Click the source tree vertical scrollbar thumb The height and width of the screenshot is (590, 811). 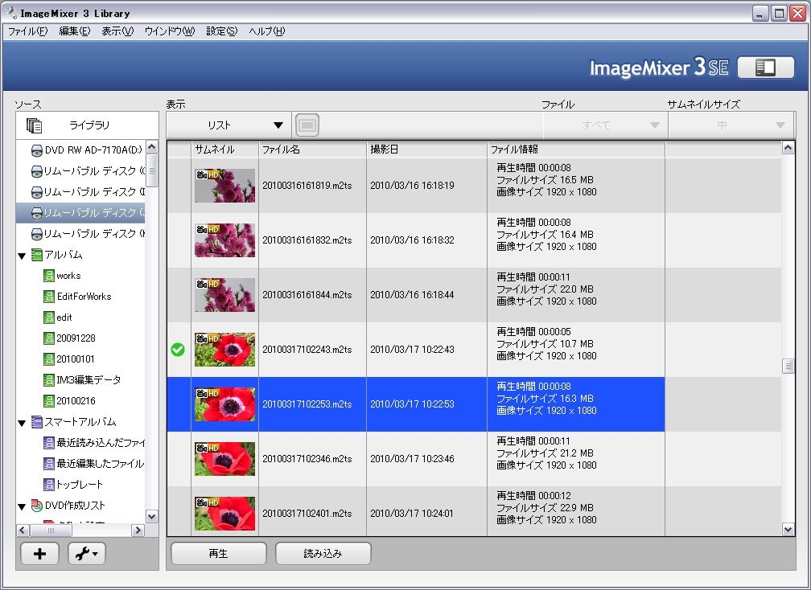click(151, 170)
